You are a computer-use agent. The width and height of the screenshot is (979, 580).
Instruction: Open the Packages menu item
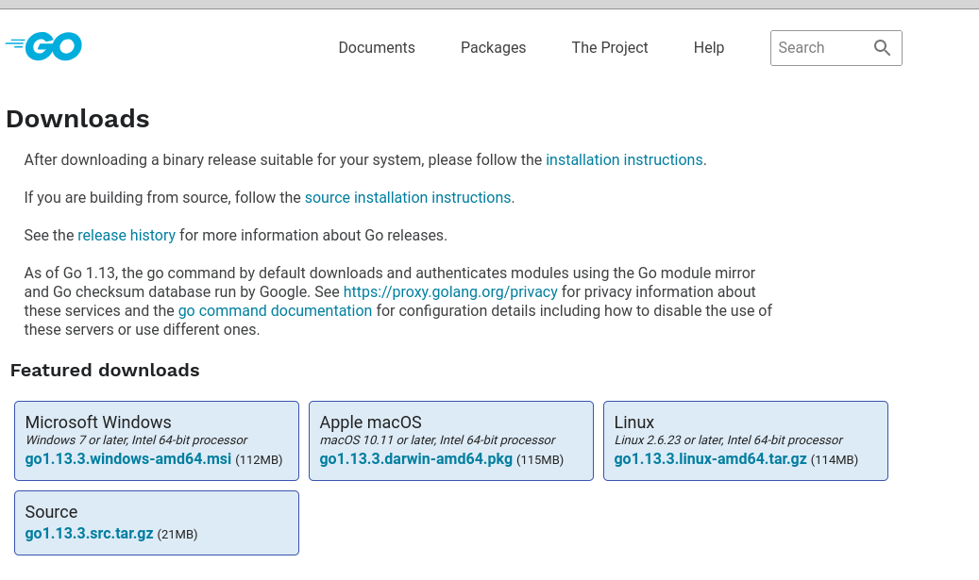pos(493,47)
